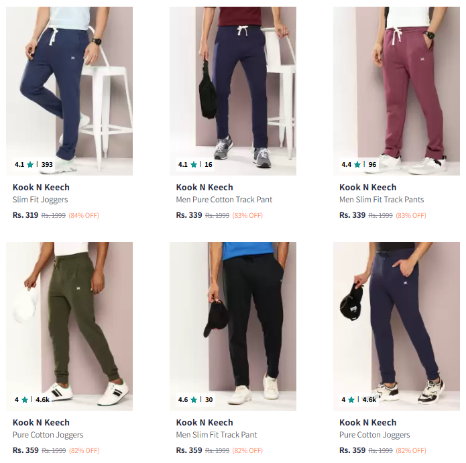The image size is (466, 463).
Task: Click the star icon beside the 4.6 rating
Action: point(194,400)
